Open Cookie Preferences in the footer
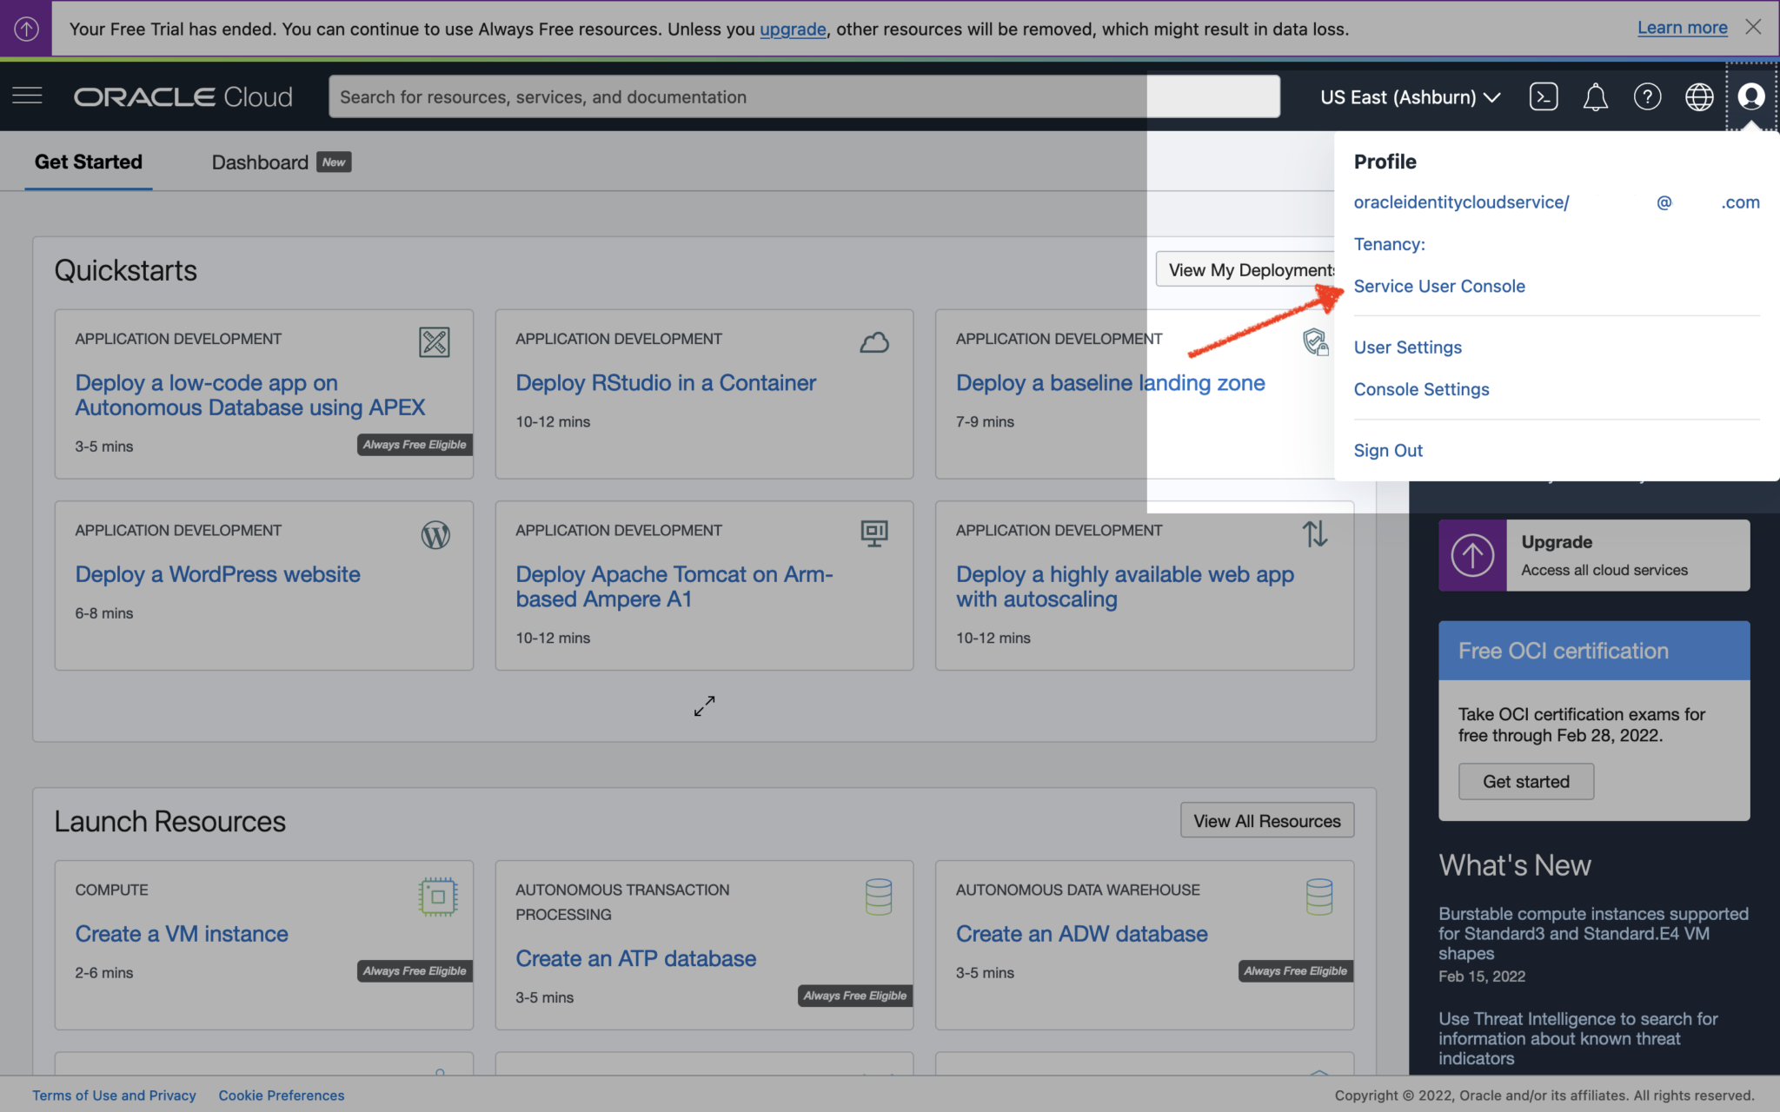This screenshot has height=1112, width=1780. 281,1095
